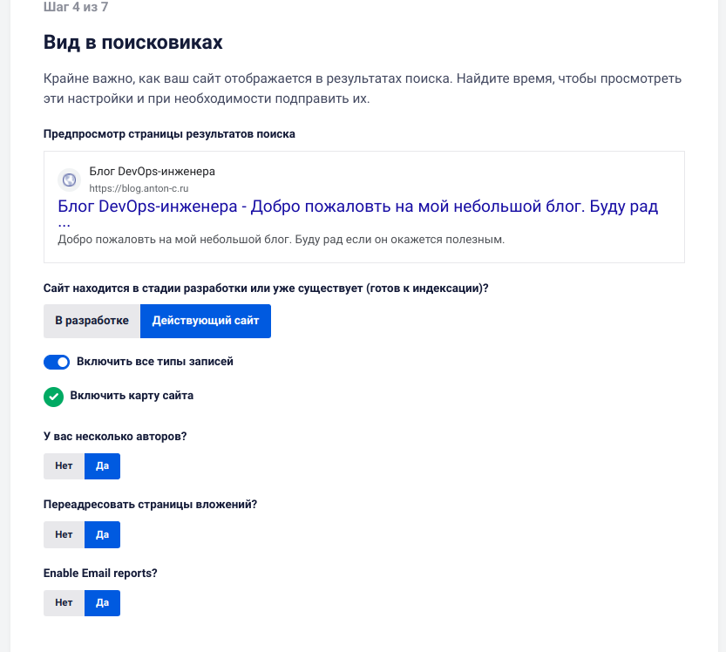
Task: Click the 'Предпросмотр страницы результатов поиска' label
Action: 169,134
